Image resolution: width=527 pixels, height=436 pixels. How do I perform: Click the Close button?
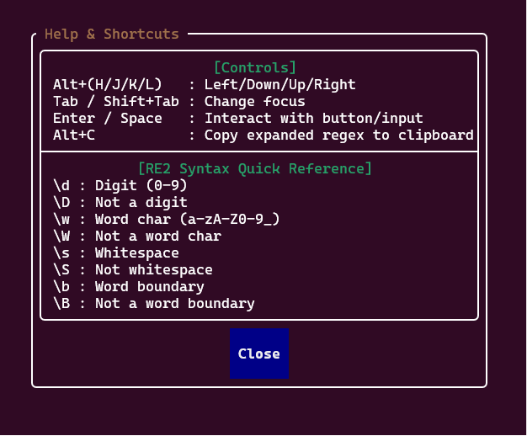(259, 354)
